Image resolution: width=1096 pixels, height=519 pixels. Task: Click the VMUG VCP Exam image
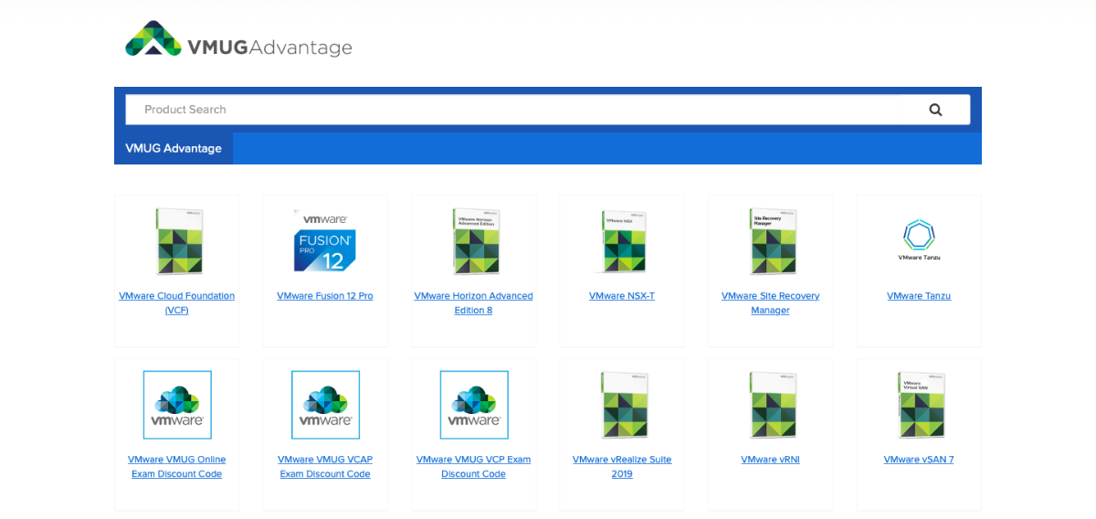click(x=474, y=405)
